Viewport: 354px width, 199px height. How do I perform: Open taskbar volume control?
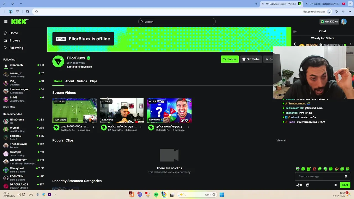pyautogui.click(x=19, y=195)
